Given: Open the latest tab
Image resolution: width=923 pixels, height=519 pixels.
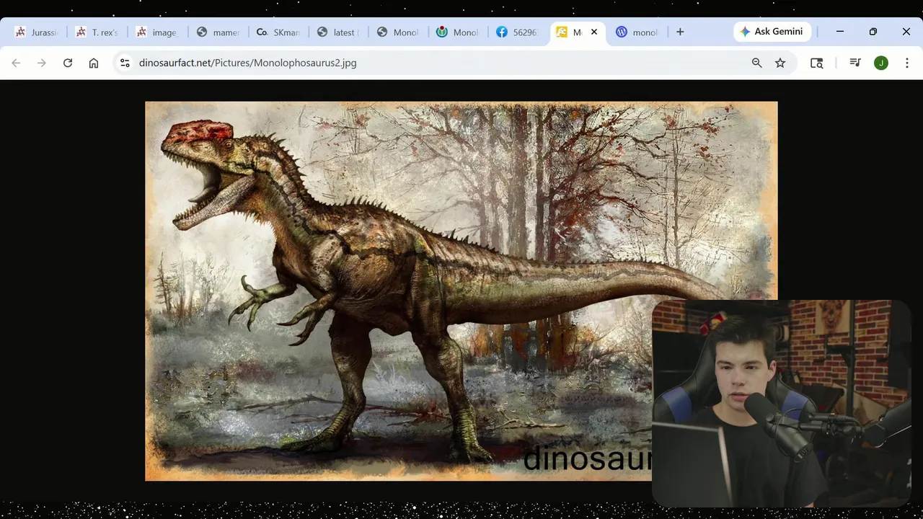Looking at the screenshot, I should pyautogui.click(x=337, y=32).
